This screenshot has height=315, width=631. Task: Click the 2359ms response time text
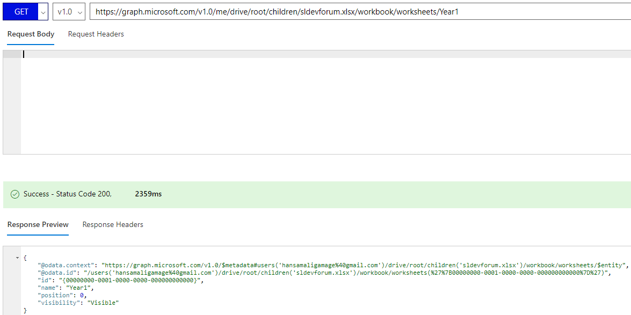click(148, 194)
